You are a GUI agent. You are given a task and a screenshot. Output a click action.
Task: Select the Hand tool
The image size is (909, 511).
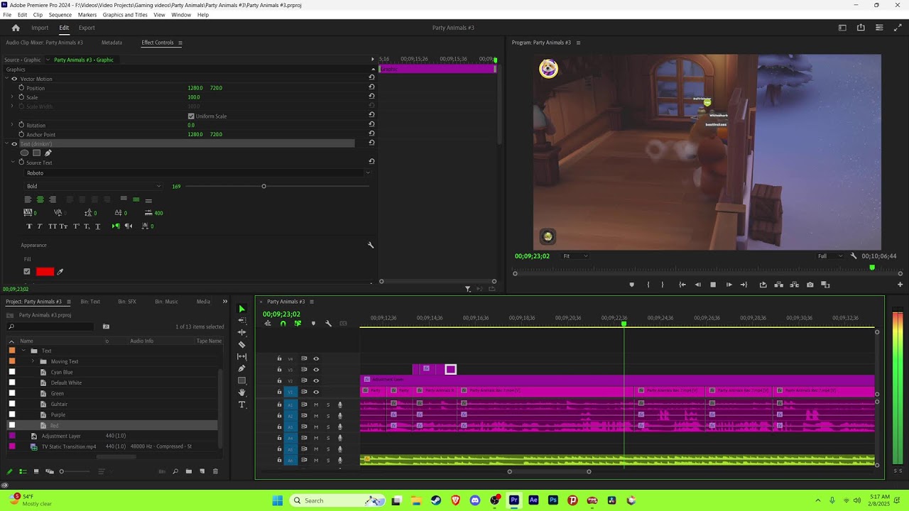tap(241, 392)
